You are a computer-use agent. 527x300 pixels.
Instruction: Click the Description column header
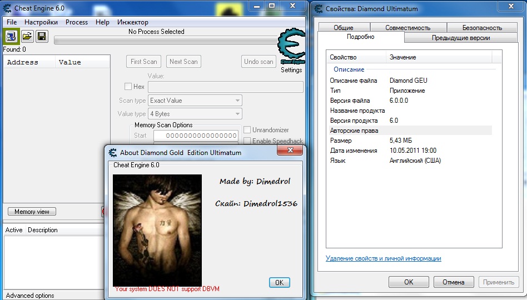click(x=43, y=230)
